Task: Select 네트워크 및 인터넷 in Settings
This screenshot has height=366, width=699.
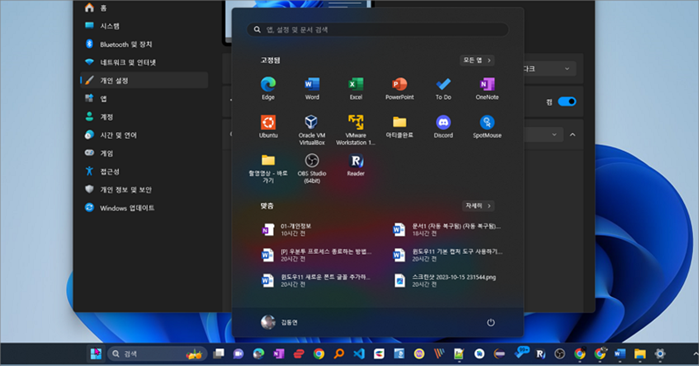Action: [x=144, y=62]
